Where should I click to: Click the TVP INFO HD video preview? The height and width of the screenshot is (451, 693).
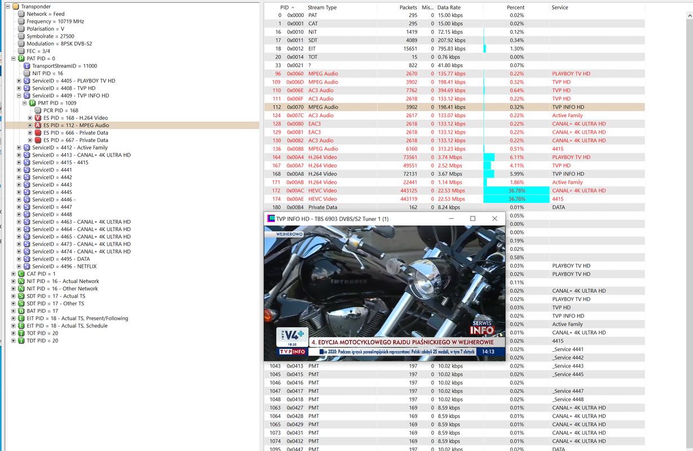(385, 292)
